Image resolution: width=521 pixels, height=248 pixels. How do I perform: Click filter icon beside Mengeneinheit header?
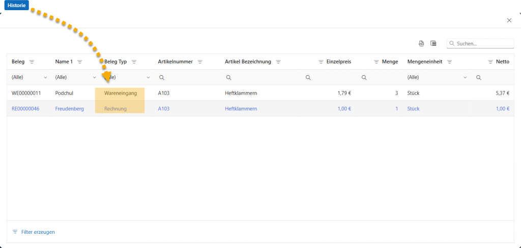coord(450,62)
